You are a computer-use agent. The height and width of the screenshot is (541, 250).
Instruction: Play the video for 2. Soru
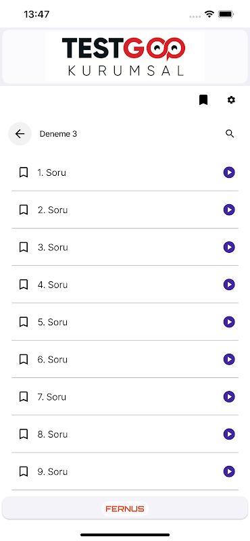pos(229,210)
